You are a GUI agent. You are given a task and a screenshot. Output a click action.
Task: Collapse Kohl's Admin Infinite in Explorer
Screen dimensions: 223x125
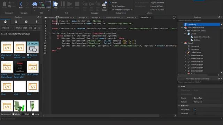click(x=182, y=28)
